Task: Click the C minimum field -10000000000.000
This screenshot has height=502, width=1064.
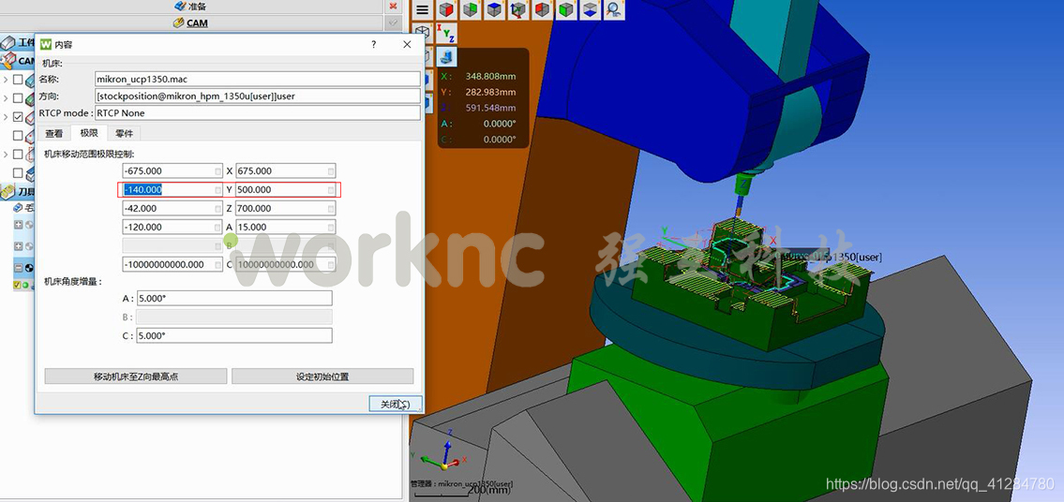Action: (172, 264)
